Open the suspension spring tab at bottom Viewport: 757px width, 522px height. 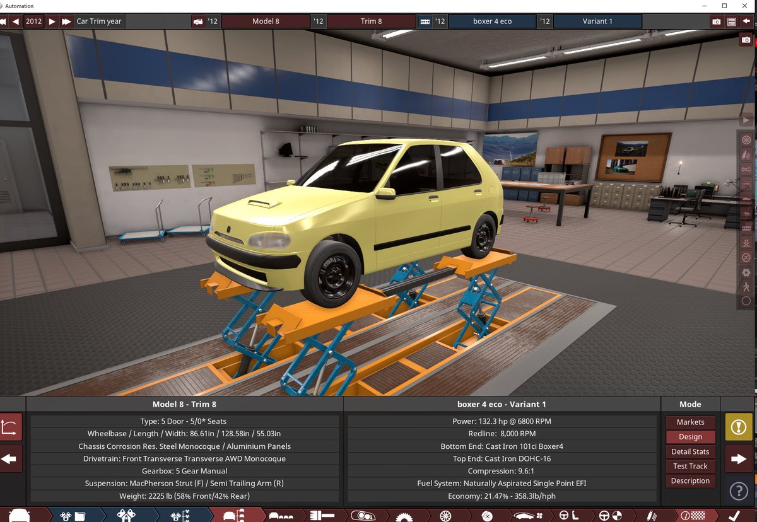pos(652,516)
